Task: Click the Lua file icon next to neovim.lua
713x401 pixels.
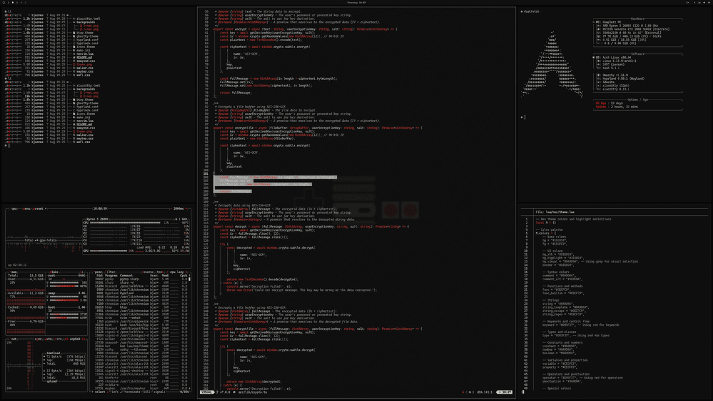Action: click(x=73, y=53)
